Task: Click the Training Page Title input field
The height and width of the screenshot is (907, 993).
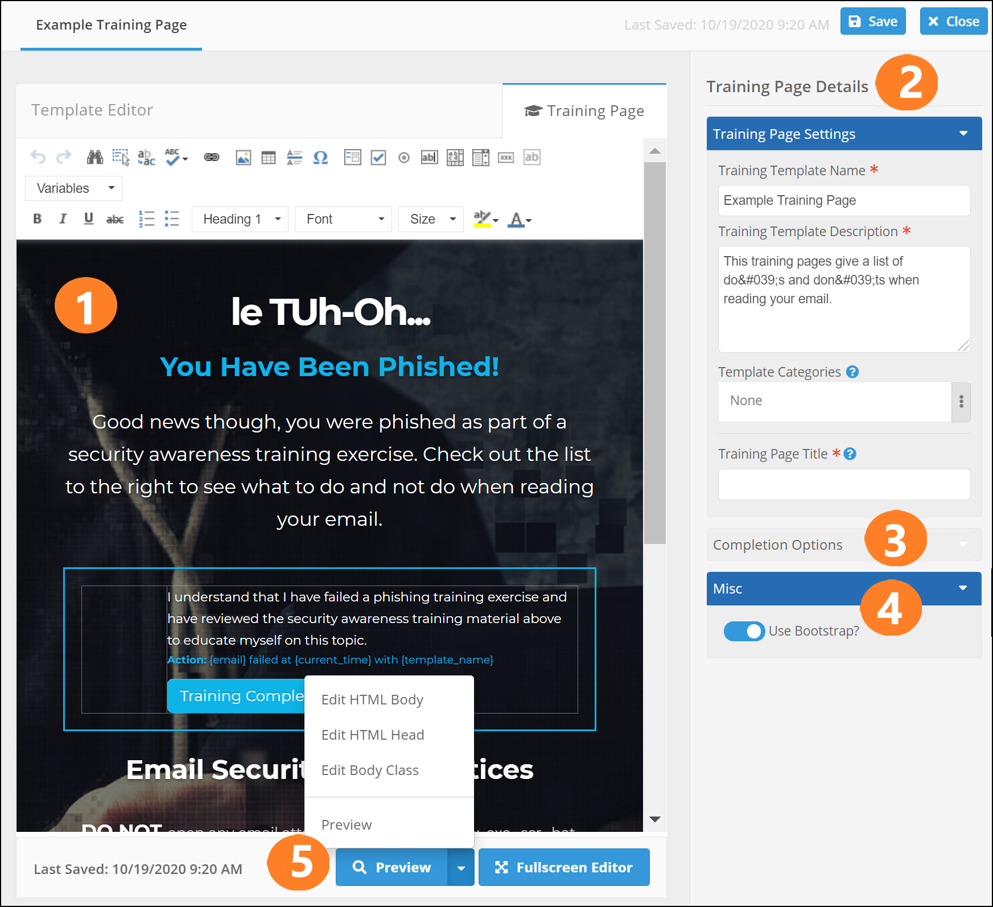Action: (x=843, y=485)
